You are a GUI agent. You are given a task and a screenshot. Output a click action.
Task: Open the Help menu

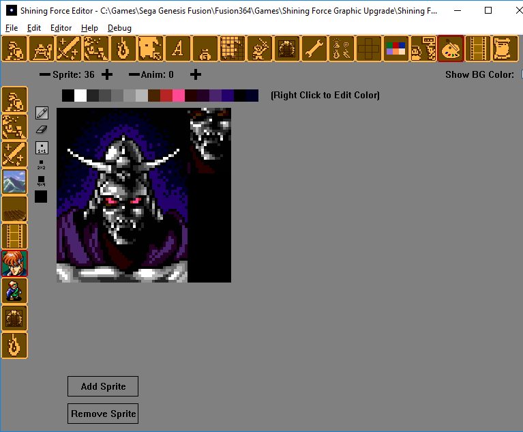point(90,28)
